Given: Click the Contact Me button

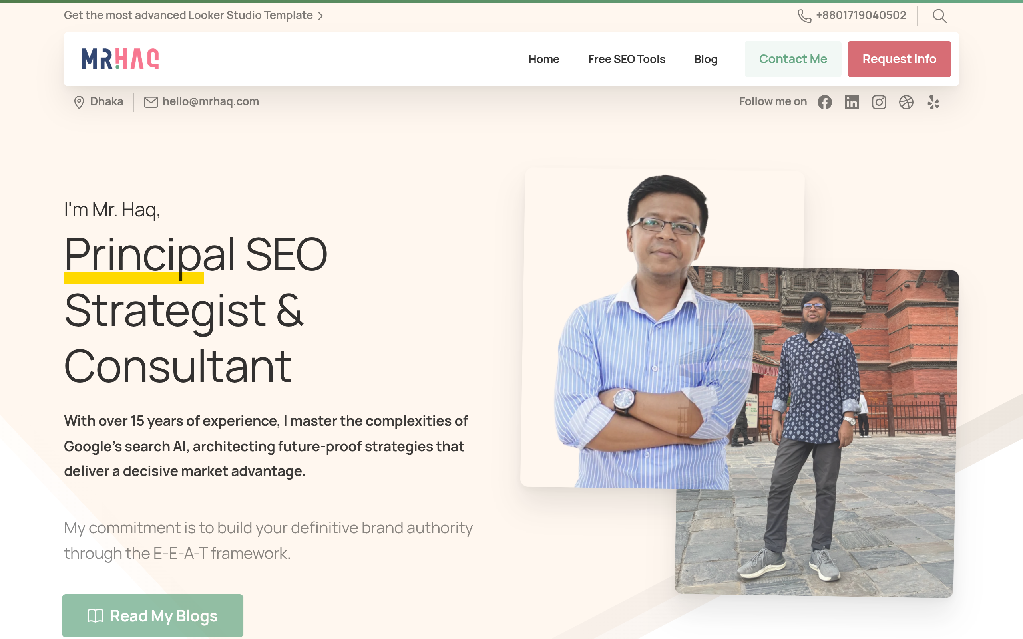Looking at the screenshot, I should 793,59.
